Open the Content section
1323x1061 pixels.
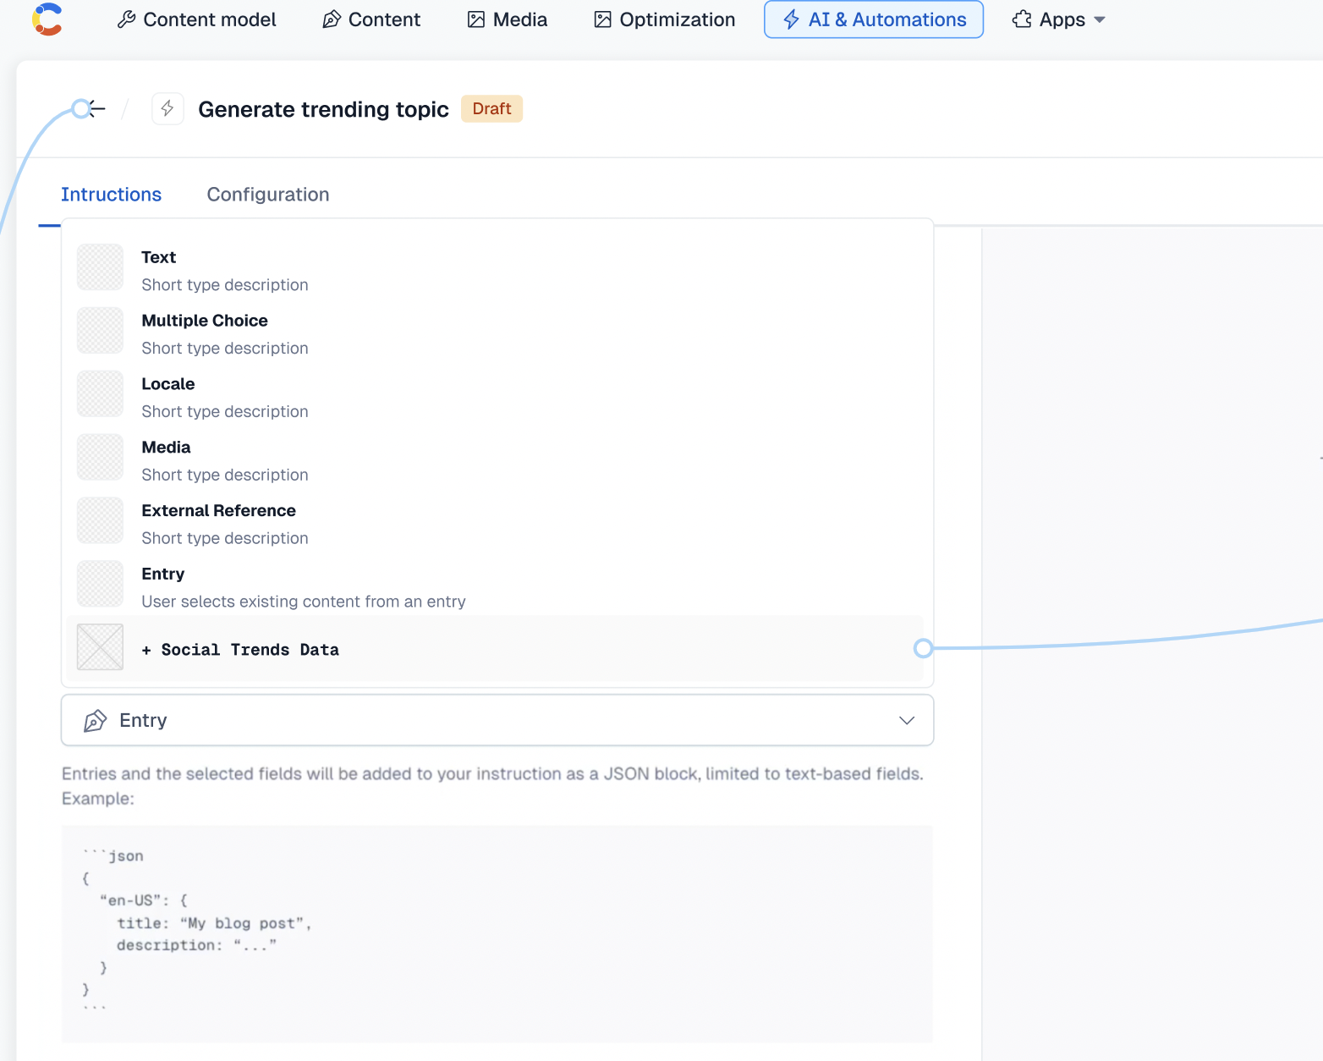pos(371,19)
